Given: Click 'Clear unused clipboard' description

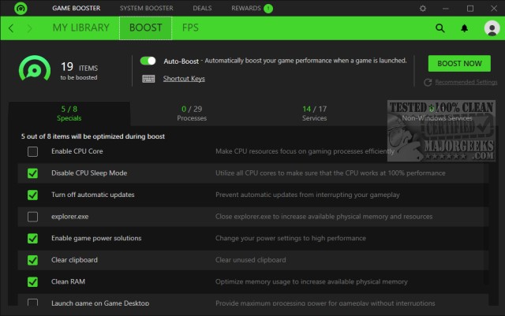Looking at the screenshot, I should pyautogui.click(x=251, y=260).
